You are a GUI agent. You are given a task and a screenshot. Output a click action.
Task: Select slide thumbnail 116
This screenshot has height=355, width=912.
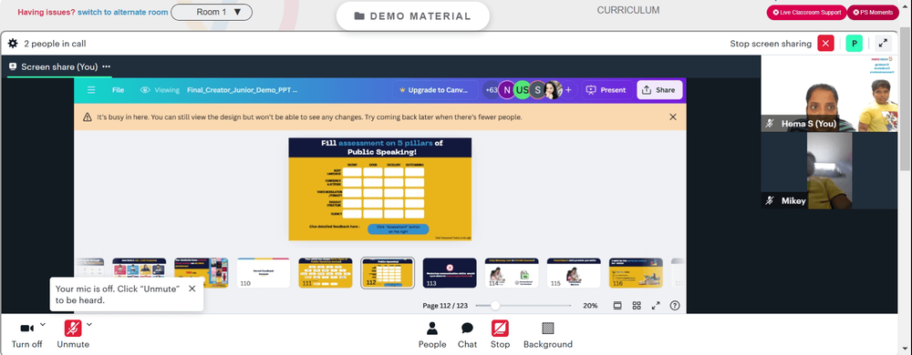[x=636, y=273]
